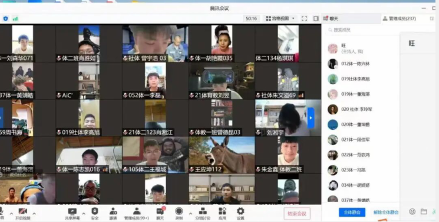Viewport: 439px width, 222px height.
Task: Click the red end meeting button
Action: click(297, 214)
